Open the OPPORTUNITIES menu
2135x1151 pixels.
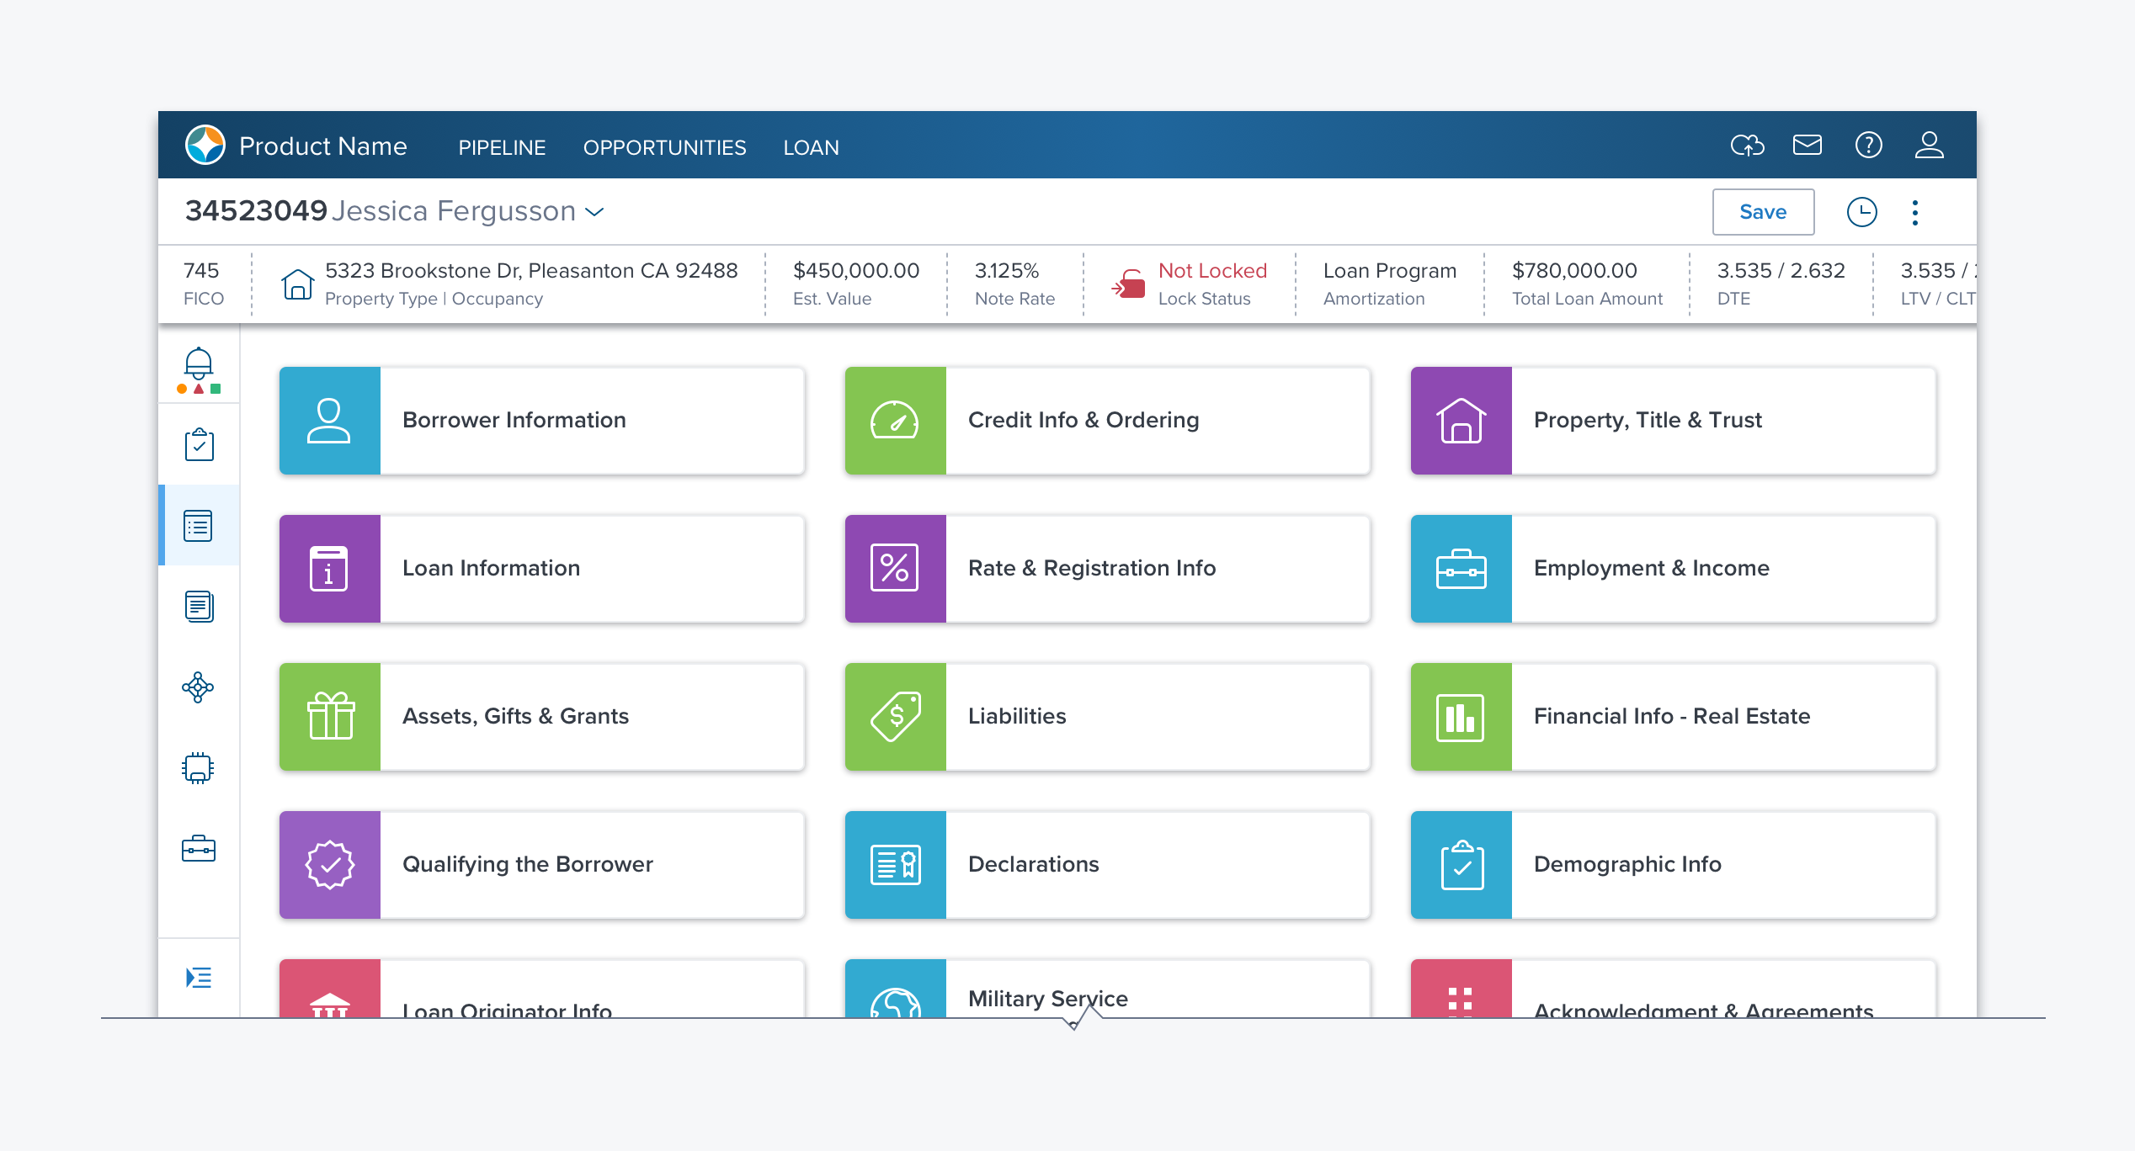[664, 147]
